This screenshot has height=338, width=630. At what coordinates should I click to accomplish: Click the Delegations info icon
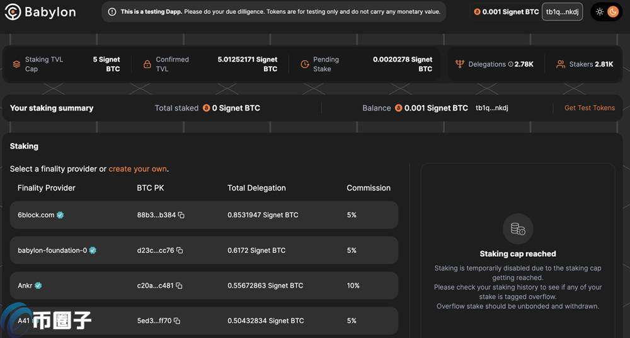point(510,64)
